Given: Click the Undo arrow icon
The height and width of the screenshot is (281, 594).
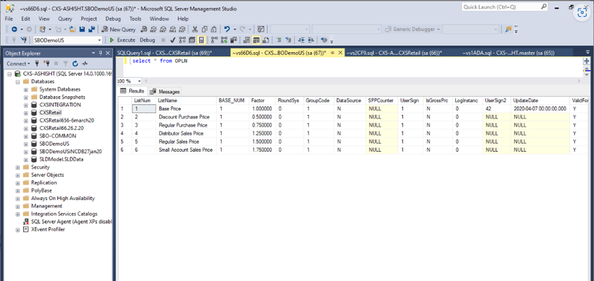Looking at the screenshot, I should coord(227,29).
